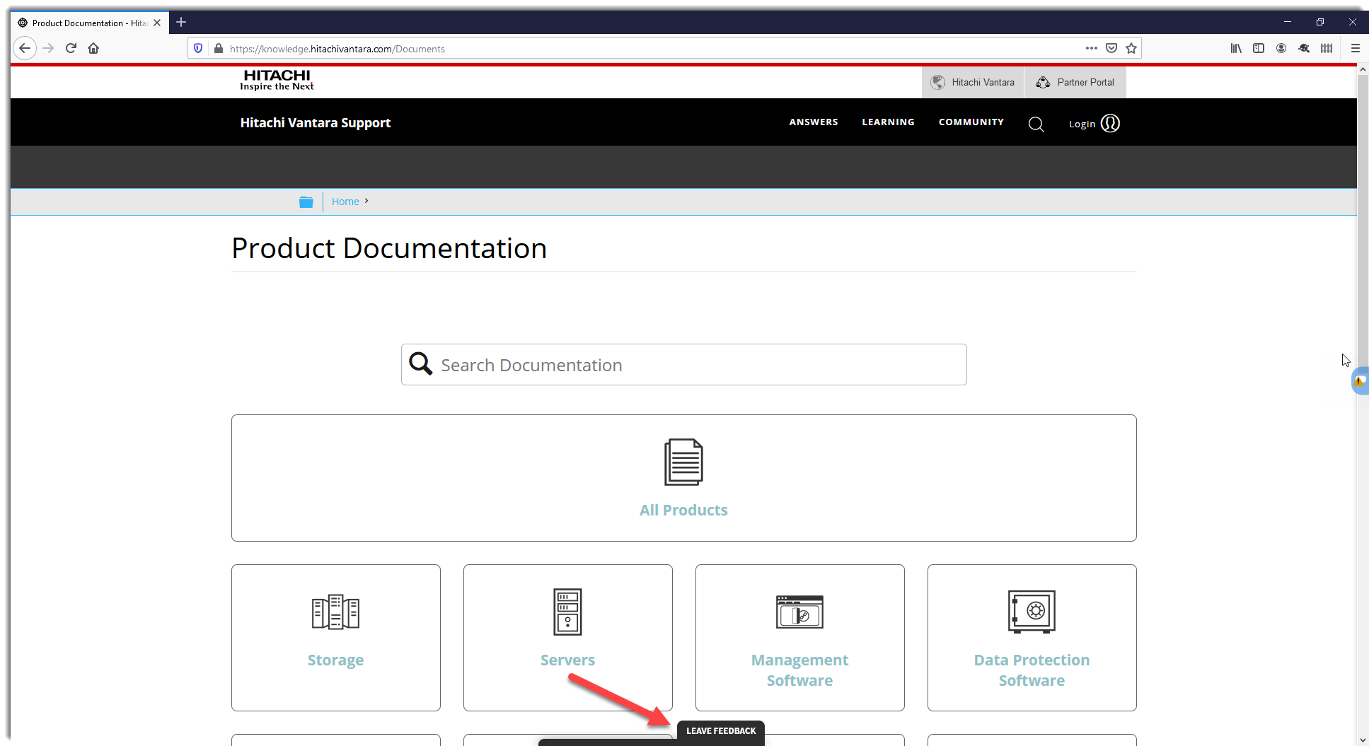Open the Storage category link
Viewport: 1369px width, 746px height.
click(x=335, y=660)
